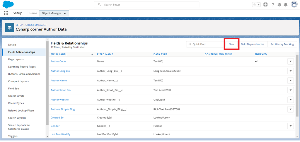Click the Author_website__c field name cell
Viewport: 300px width, 142px height.
(108, 100)
